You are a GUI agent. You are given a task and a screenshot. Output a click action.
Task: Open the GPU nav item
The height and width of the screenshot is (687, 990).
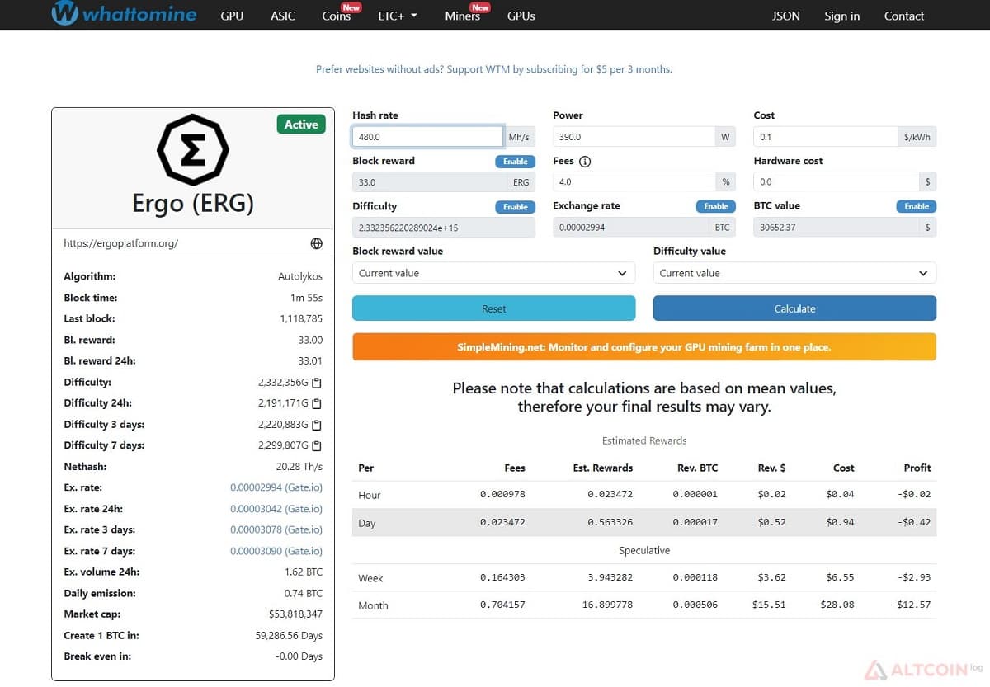coord(232,16)
